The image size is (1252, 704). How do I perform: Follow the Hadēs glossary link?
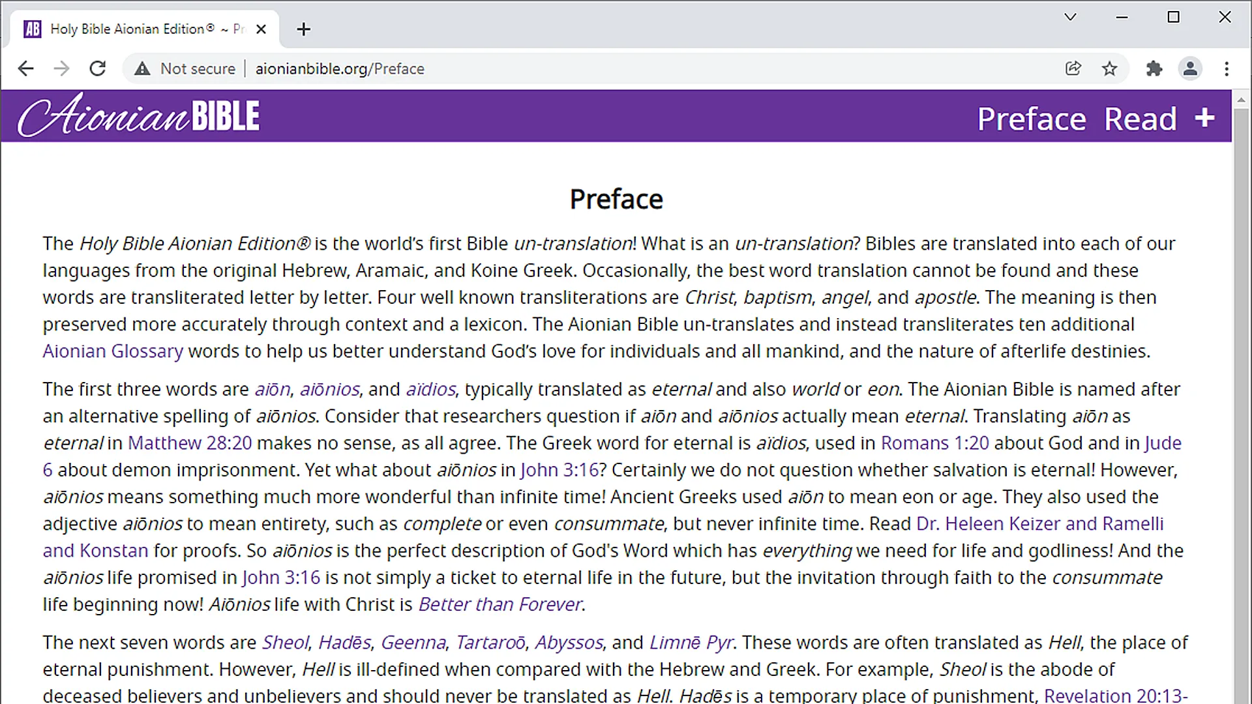[345, 643]
